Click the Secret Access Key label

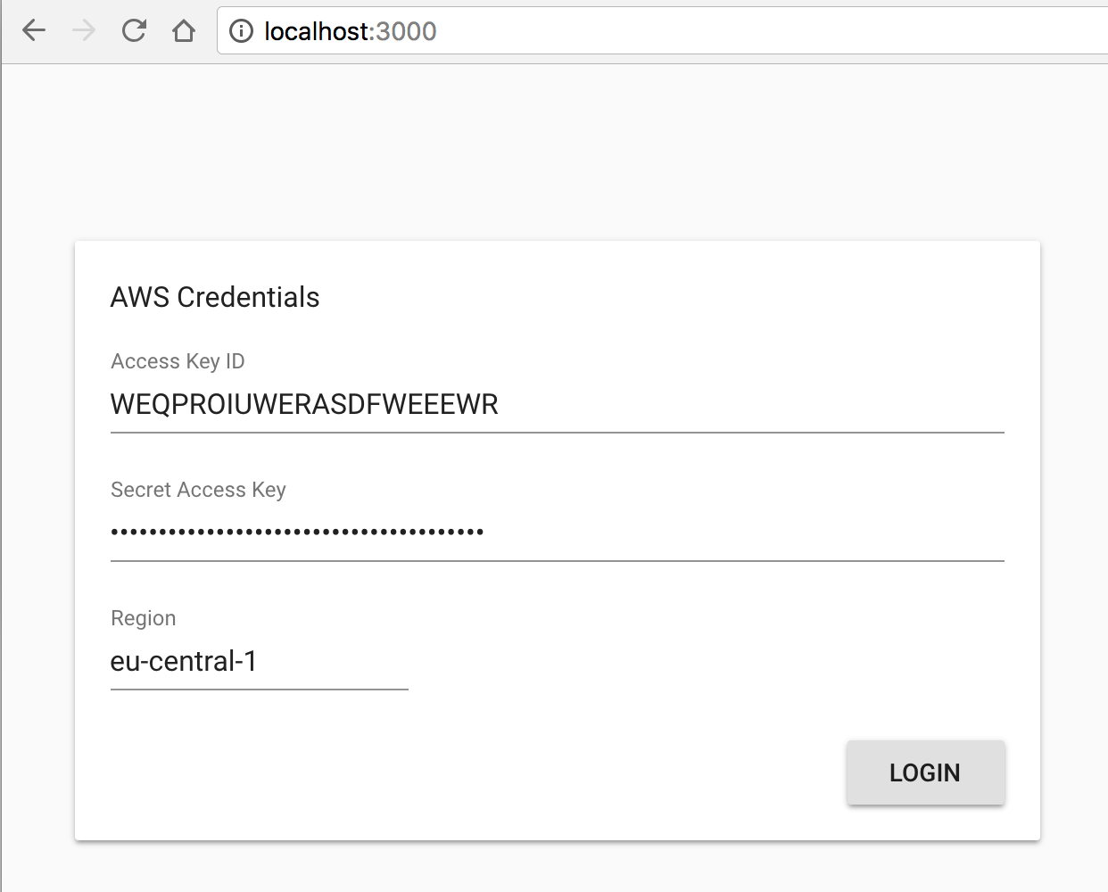tap(198, 490)
